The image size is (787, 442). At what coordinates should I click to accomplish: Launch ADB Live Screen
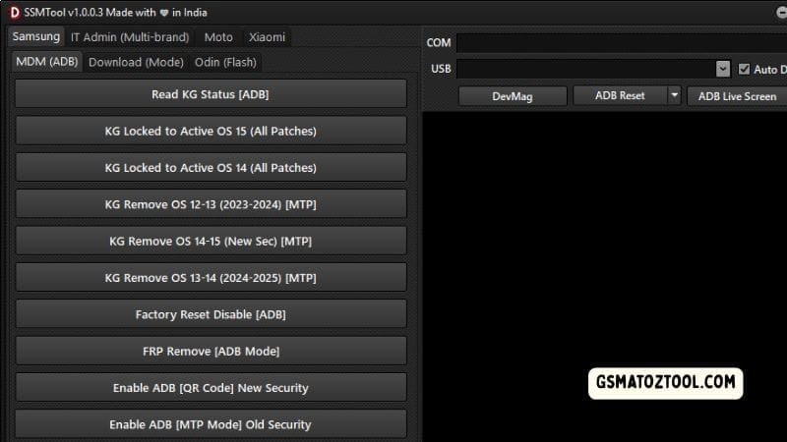pyautogui.click(x=737, y=95)
